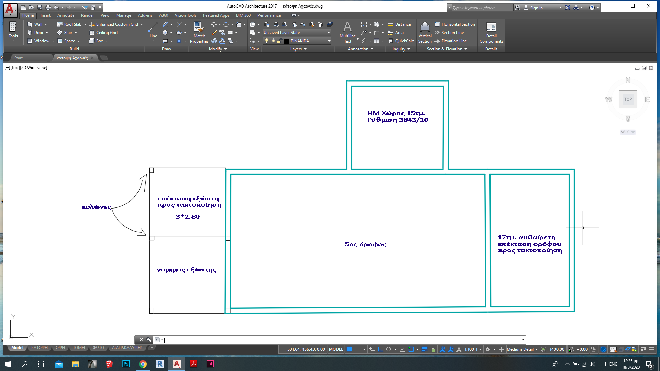Click the Roof Slab tool
Image resolution: width=660 pixels, height=371 pixels.
click(x=69, y=24)
